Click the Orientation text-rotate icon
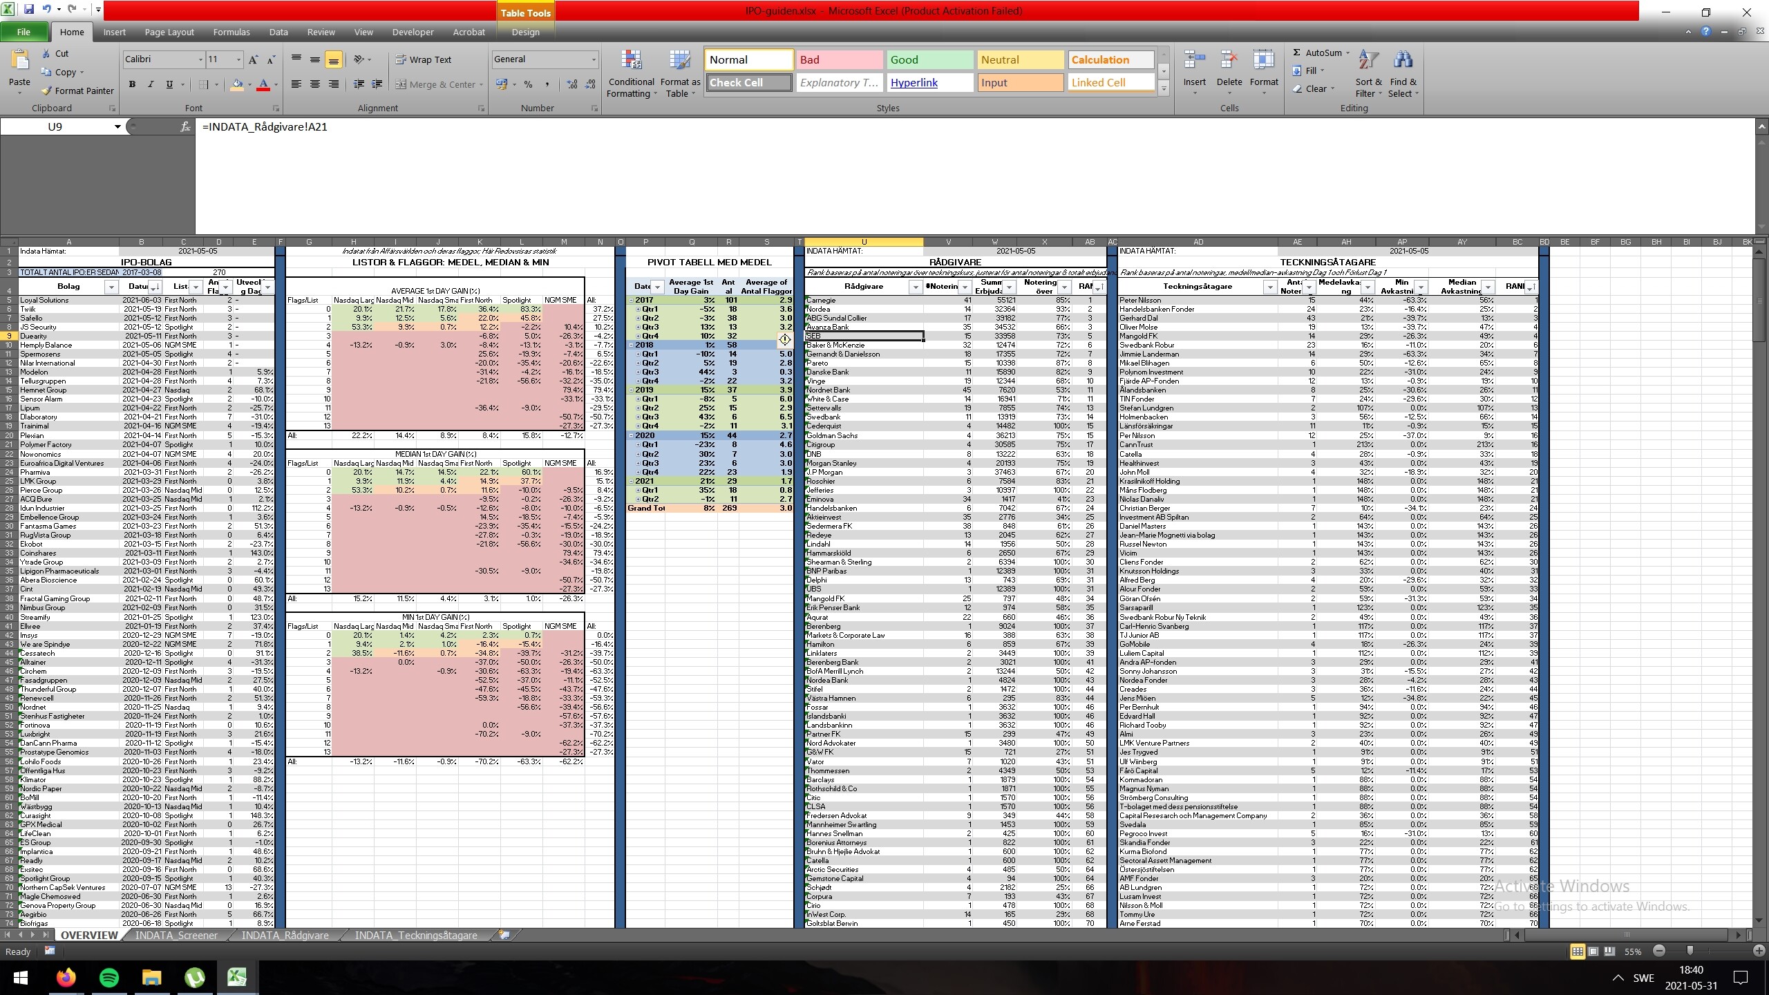 tap(359, 59)
